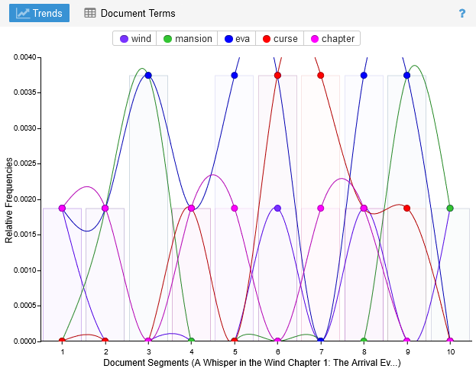This screenshot has height=372, width=476.
Task: Toggle the mansion legend item
Action: (187, 38)
